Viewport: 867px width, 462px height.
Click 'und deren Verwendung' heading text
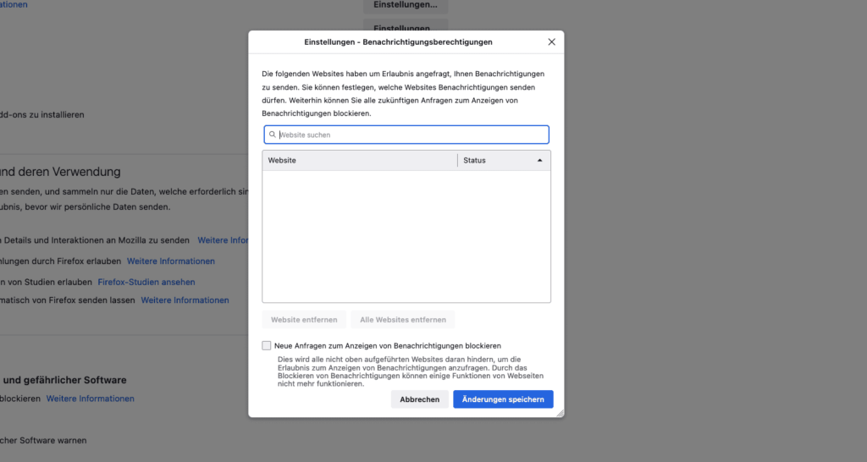(60, 172)
